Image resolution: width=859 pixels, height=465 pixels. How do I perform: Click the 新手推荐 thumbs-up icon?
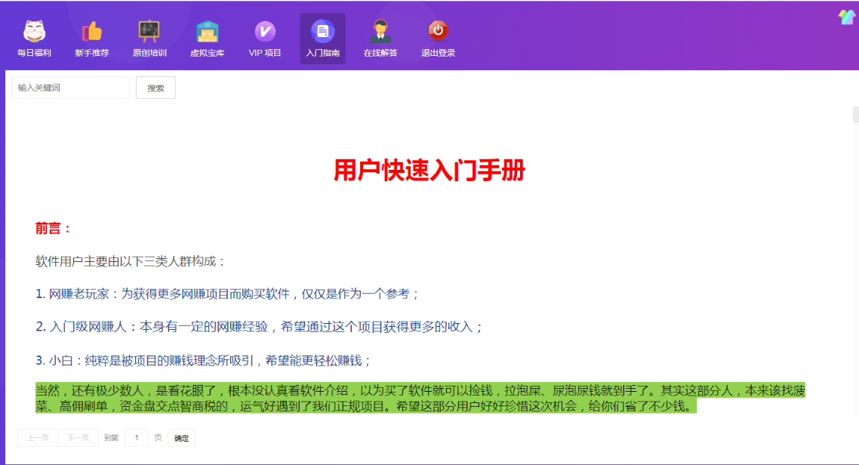[x=91, y=32]
